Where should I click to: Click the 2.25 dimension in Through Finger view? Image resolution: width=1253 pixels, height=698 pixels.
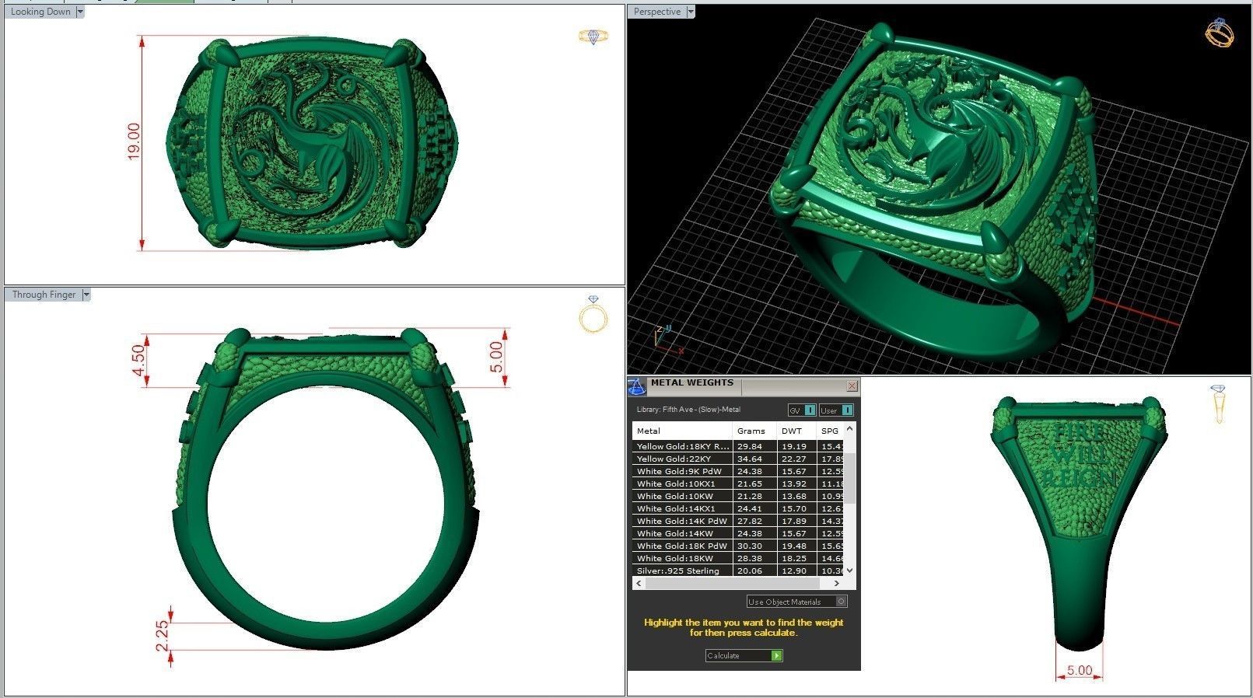(163, 636)
